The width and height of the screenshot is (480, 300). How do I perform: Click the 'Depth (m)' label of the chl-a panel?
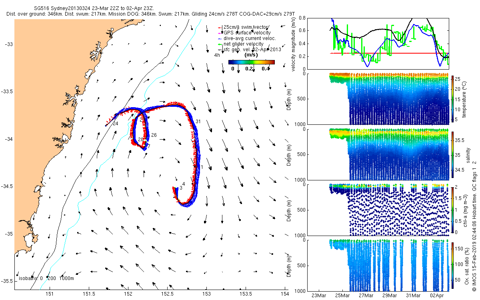tap(288, 211)
